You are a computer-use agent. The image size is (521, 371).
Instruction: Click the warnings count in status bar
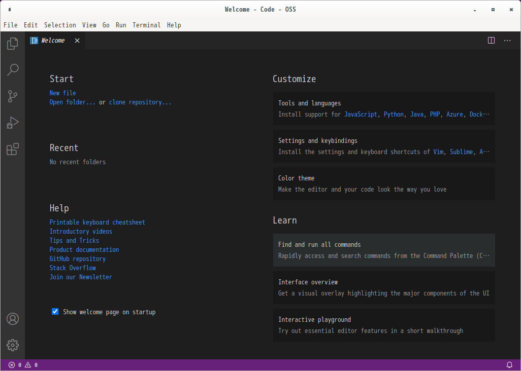tap(31, 365)
